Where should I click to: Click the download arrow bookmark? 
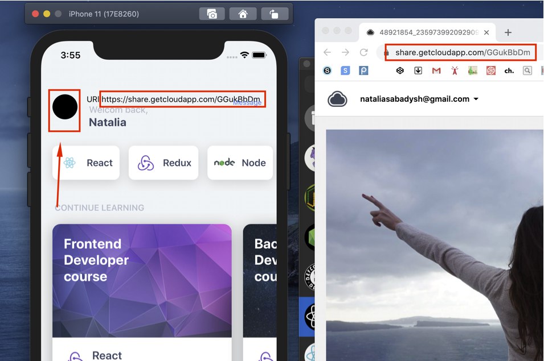click(418, 70)
